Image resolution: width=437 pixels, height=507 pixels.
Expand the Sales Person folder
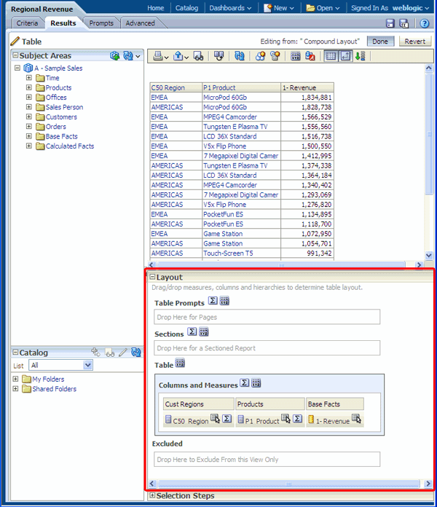point(28,106)
